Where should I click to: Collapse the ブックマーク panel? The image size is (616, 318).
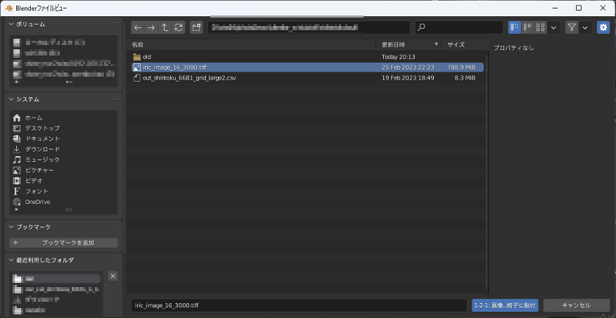11,227
